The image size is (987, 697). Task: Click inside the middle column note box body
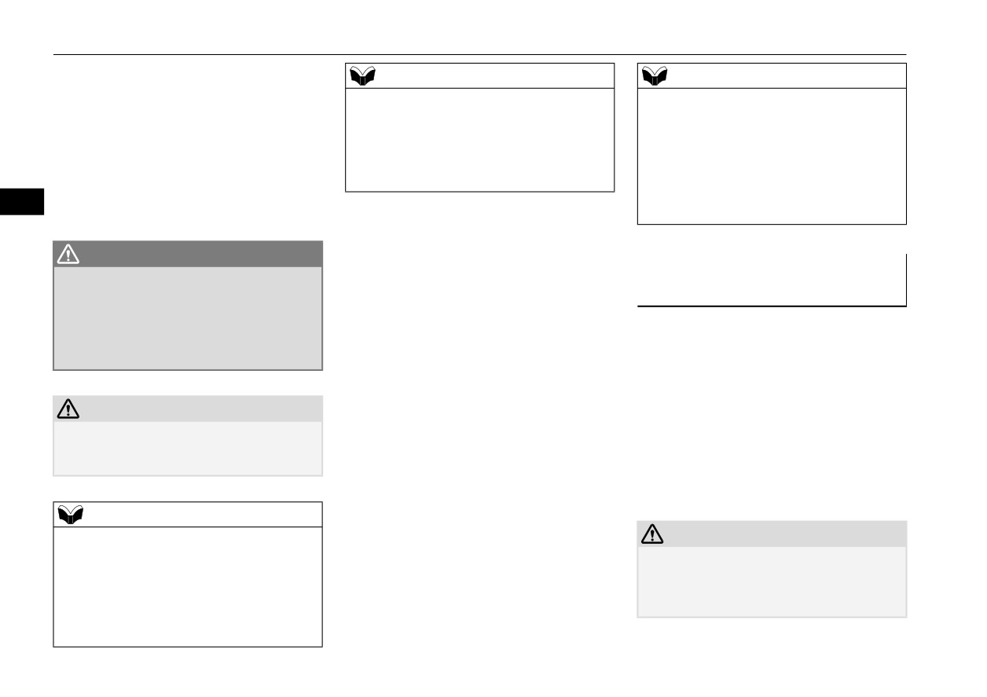pyautogui.click(x=479, y=139)
